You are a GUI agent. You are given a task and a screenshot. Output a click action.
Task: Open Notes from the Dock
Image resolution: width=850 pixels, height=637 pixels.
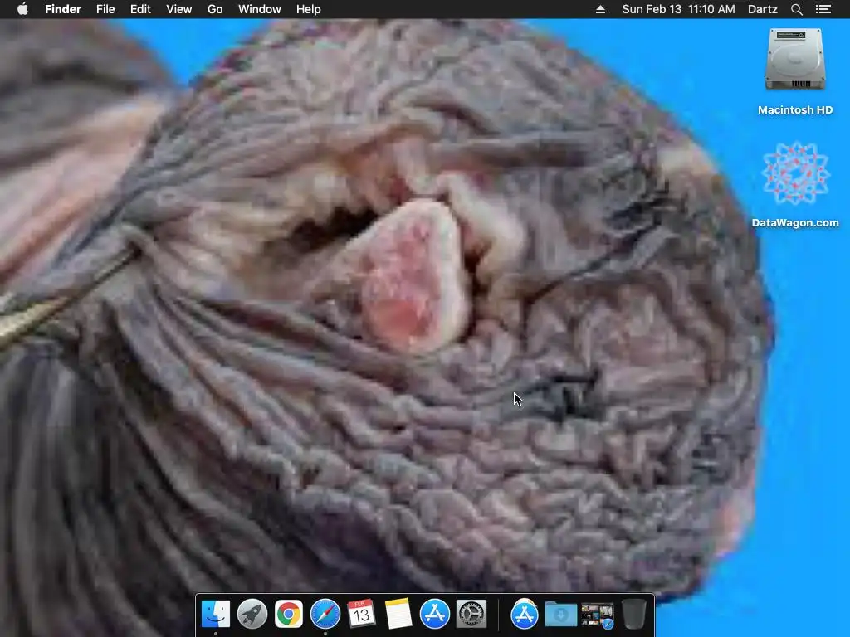[398, 614]
